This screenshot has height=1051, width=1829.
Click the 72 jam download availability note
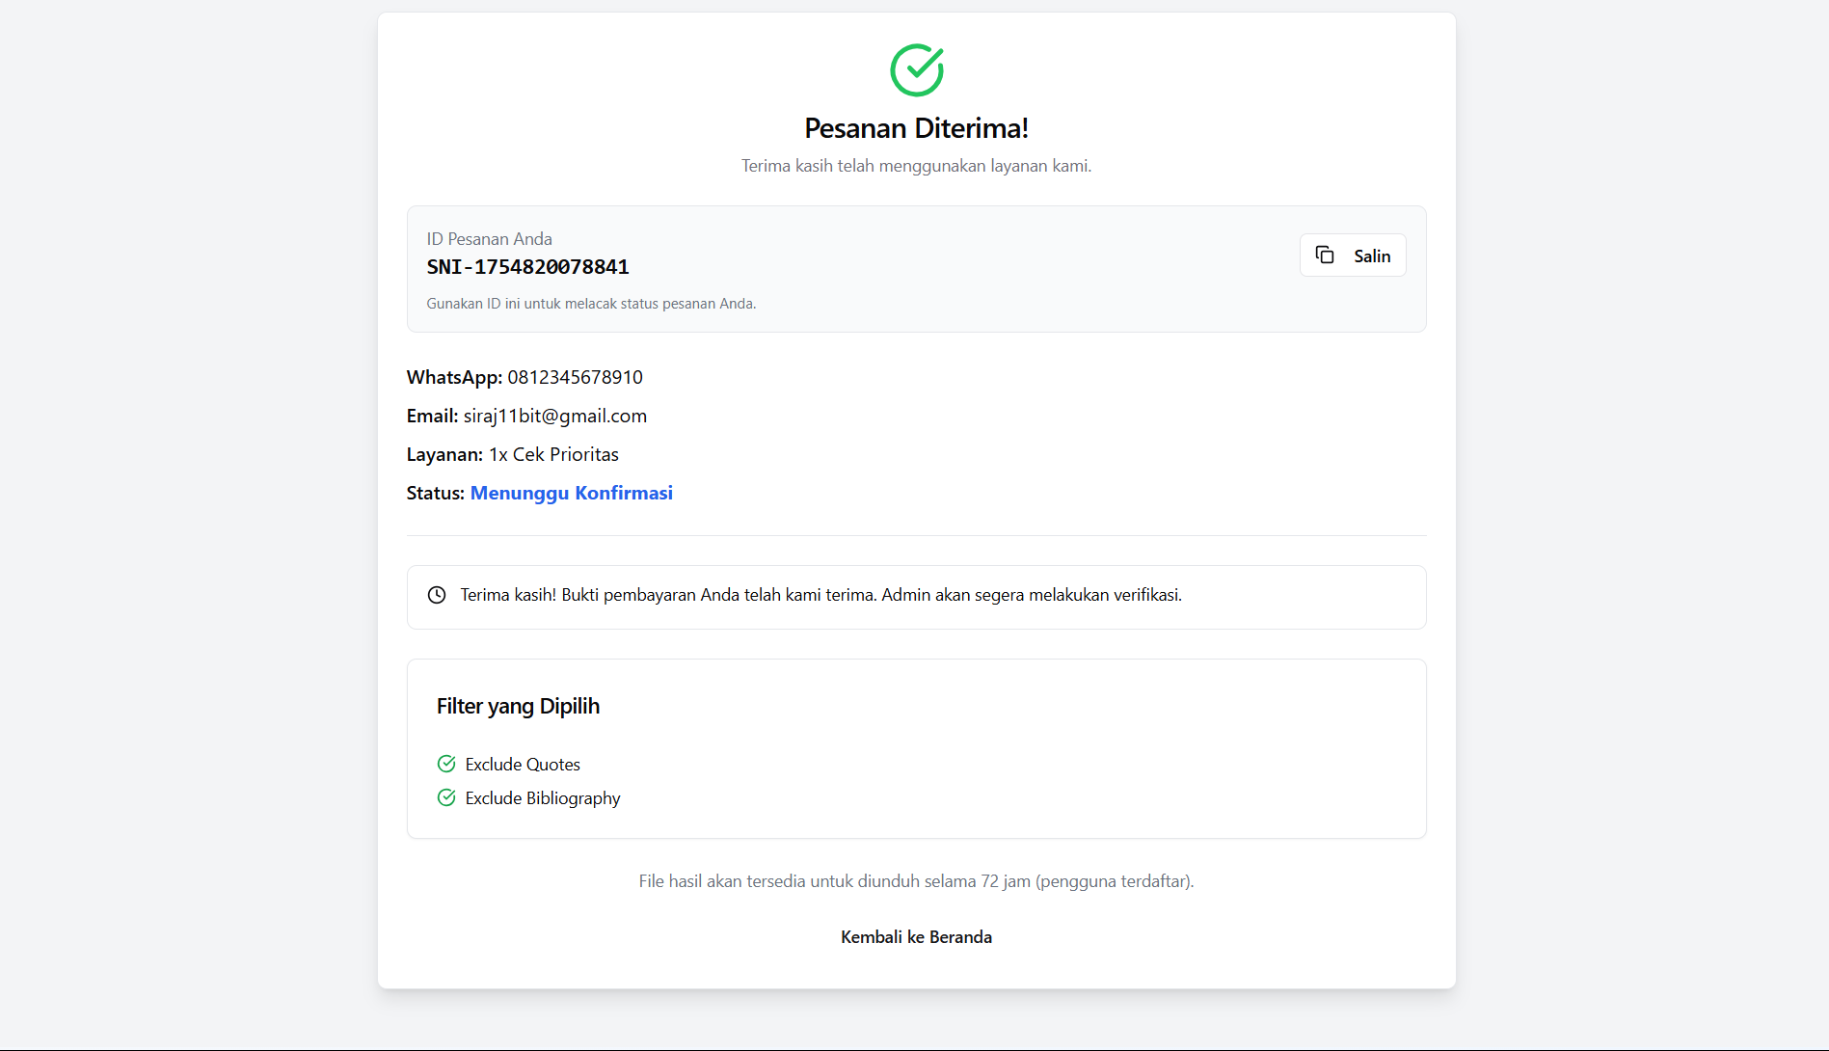(x=916, y=881)
